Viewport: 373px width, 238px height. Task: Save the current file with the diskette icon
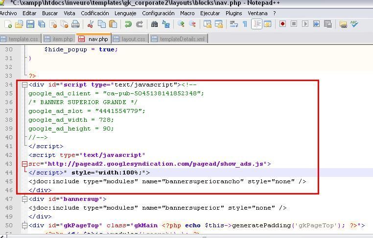30,24
